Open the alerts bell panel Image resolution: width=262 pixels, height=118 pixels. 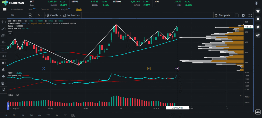pos(258,19)
